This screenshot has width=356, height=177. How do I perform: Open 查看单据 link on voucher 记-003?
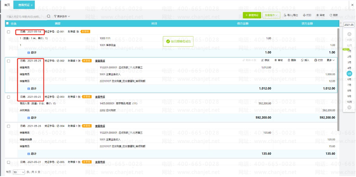[100, 97]
